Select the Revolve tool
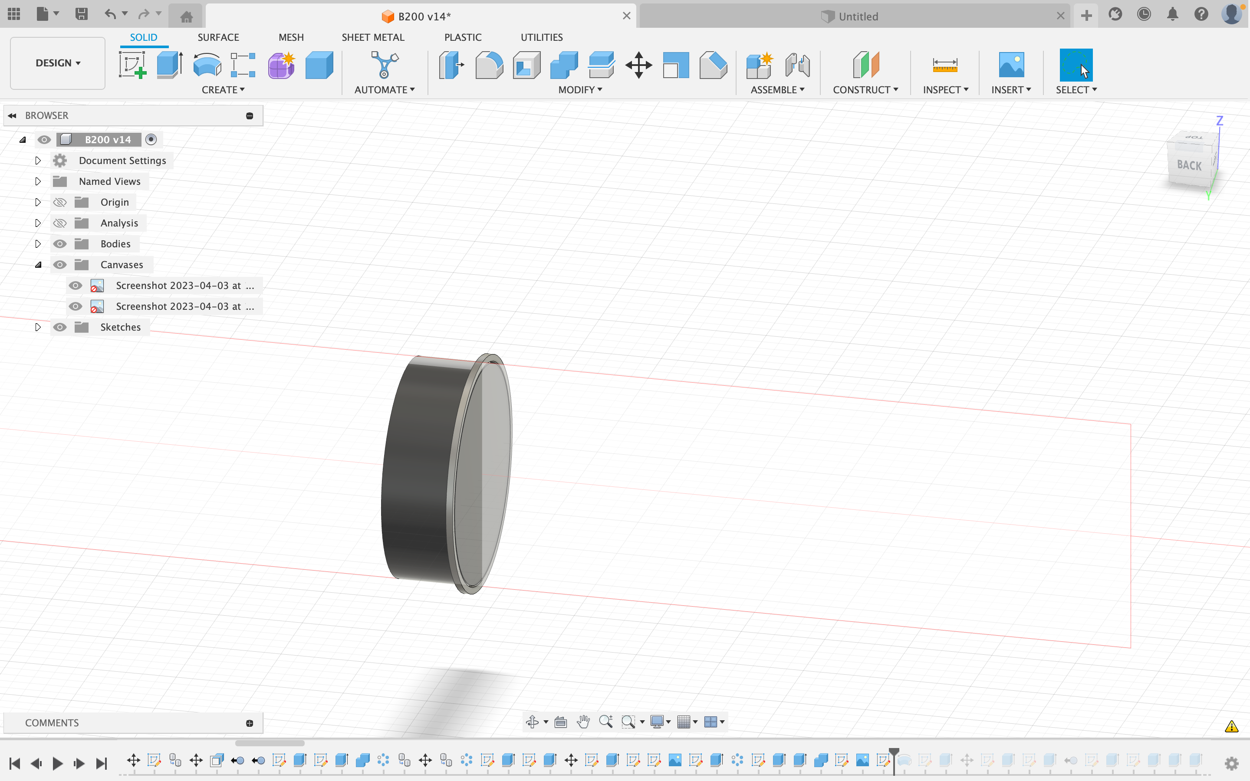 coord(207,65)
